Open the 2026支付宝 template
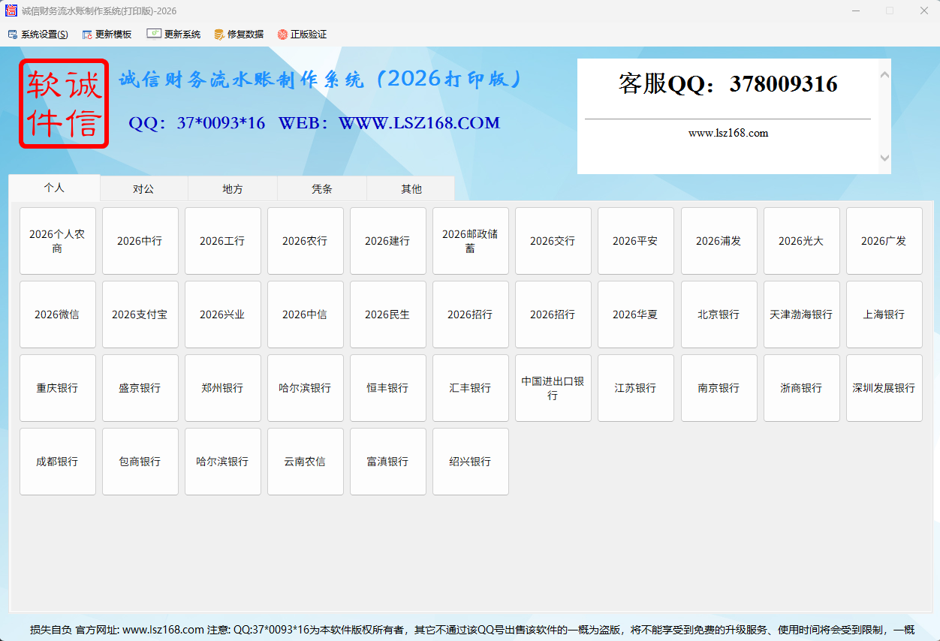This screenshot has width=940, height=641. pyautogui.click(x=140, y=314)
